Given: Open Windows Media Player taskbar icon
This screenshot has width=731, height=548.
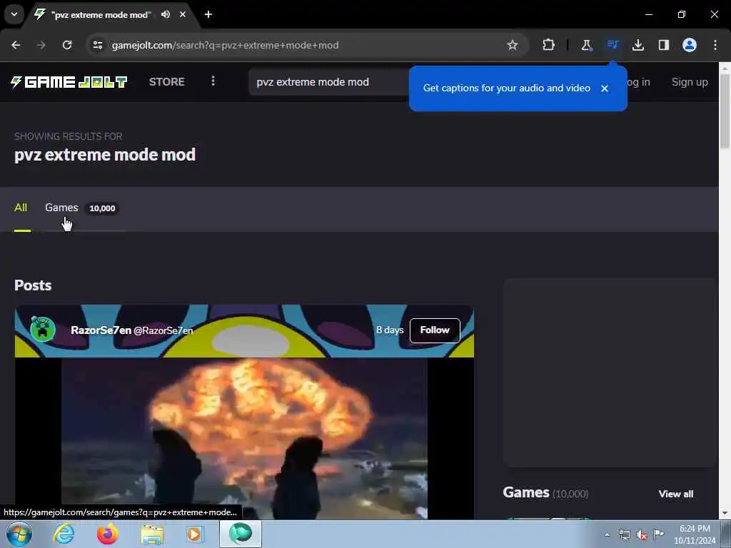Looking at the screenshot, I should pos(196,534).
